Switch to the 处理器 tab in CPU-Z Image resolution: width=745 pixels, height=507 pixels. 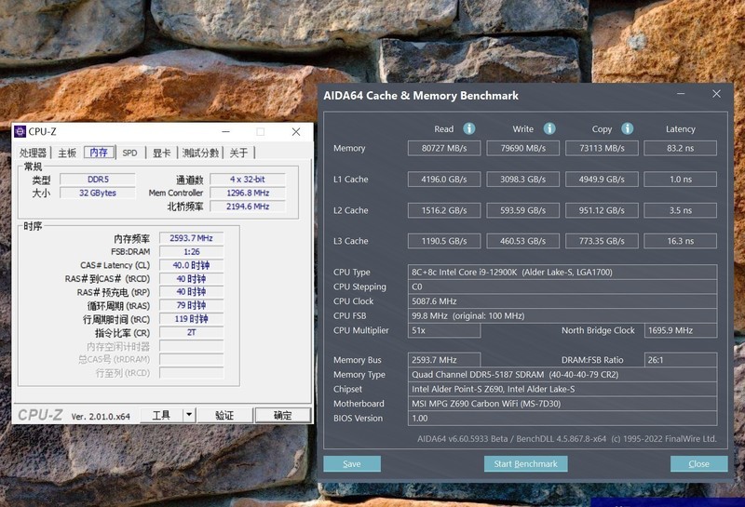point(33,153)
